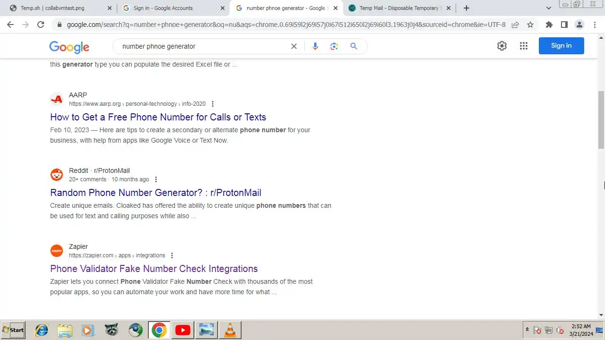
Task: Click the Zapier favicon icon
Action: point(57,251)
